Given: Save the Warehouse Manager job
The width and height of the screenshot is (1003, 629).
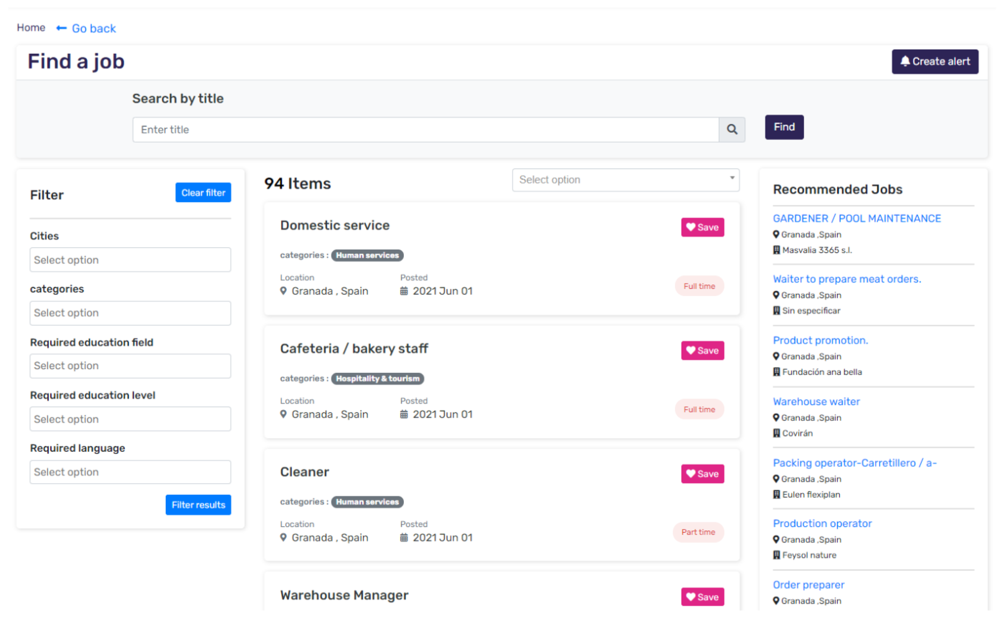Looking at the screenshot, I should 702,597.
